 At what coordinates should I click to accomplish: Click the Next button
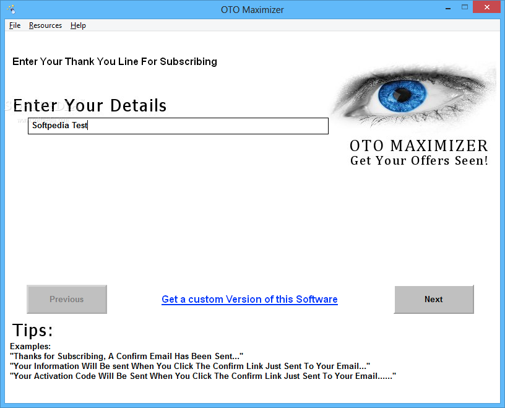click(434, 299)
